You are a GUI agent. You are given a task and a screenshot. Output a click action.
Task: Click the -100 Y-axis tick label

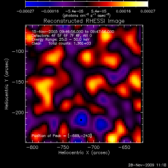[18, 51]
